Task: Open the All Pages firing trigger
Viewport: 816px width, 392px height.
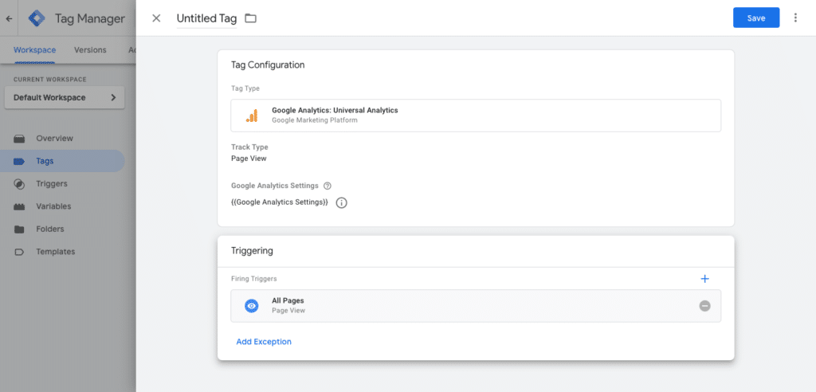Action: click(x=476, y=306)
